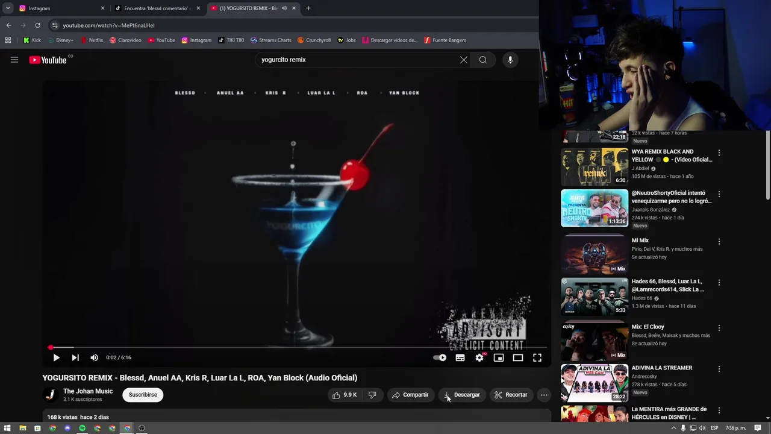Open the Kick bookmark
The image size is (771, 434).
coord(32,40)
